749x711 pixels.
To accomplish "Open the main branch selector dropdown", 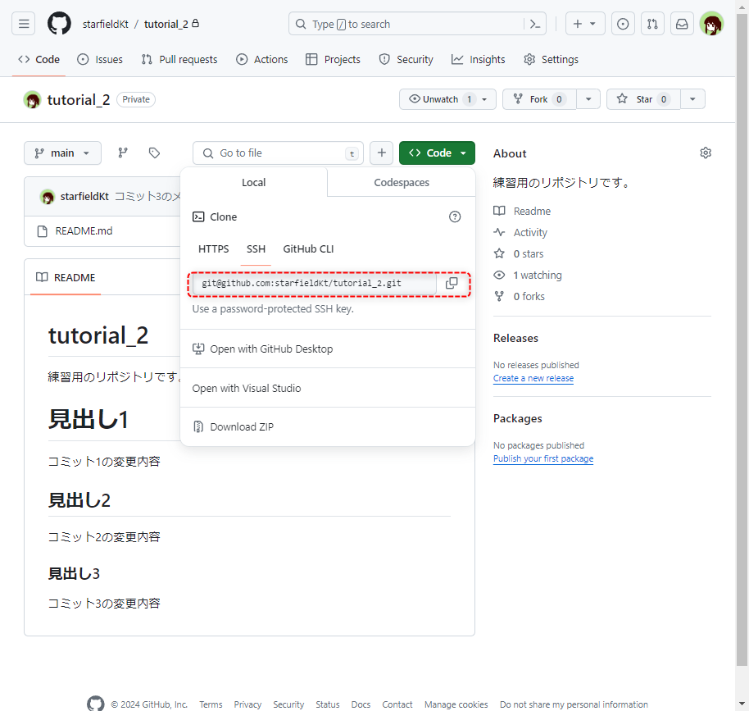I will pos(62,153).
